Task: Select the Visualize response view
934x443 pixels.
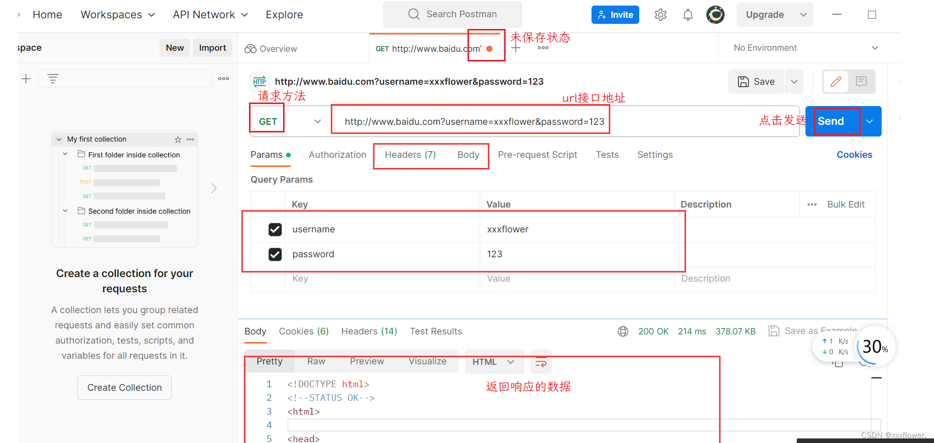Action: pyautogui.click(x=427, y=361)
